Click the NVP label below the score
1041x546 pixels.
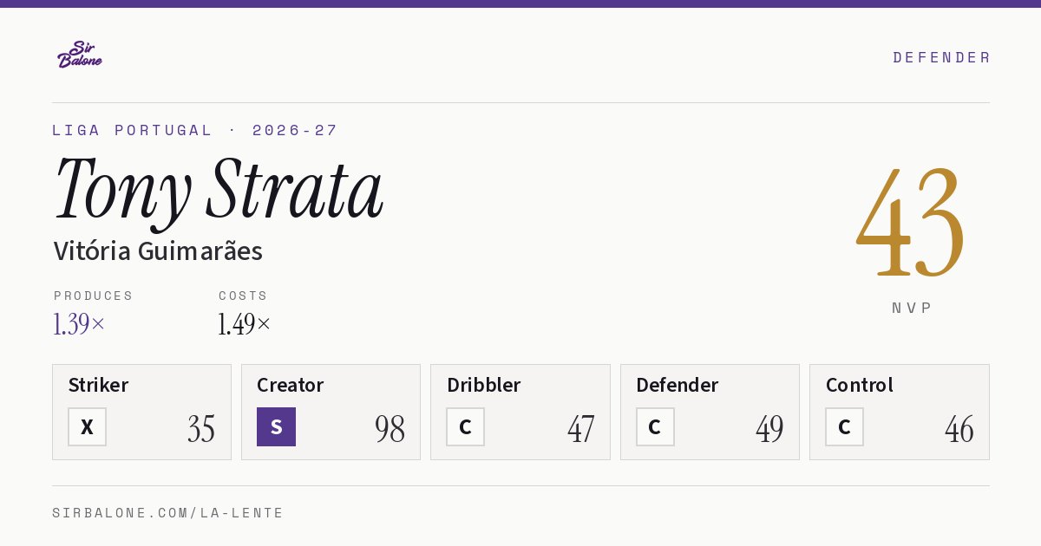(x=912, y=308)
